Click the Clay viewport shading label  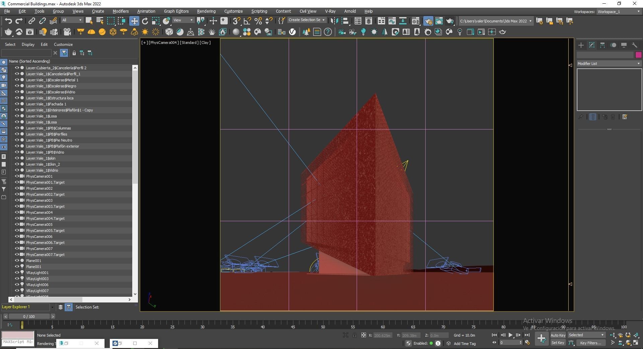[x=205, y=42]
